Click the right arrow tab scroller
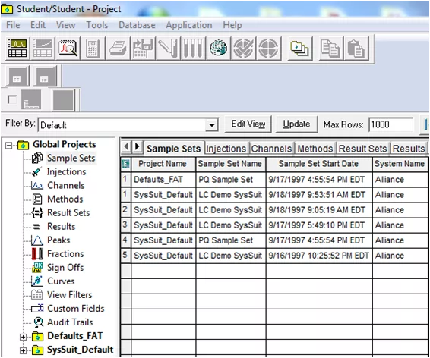 tap(138, 146)
